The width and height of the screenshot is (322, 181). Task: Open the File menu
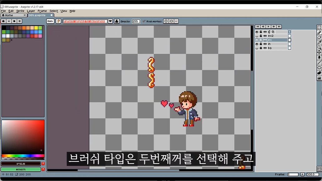3,11
